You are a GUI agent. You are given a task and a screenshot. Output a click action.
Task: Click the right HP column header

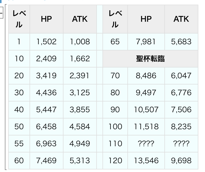click(x=146, y=19)
